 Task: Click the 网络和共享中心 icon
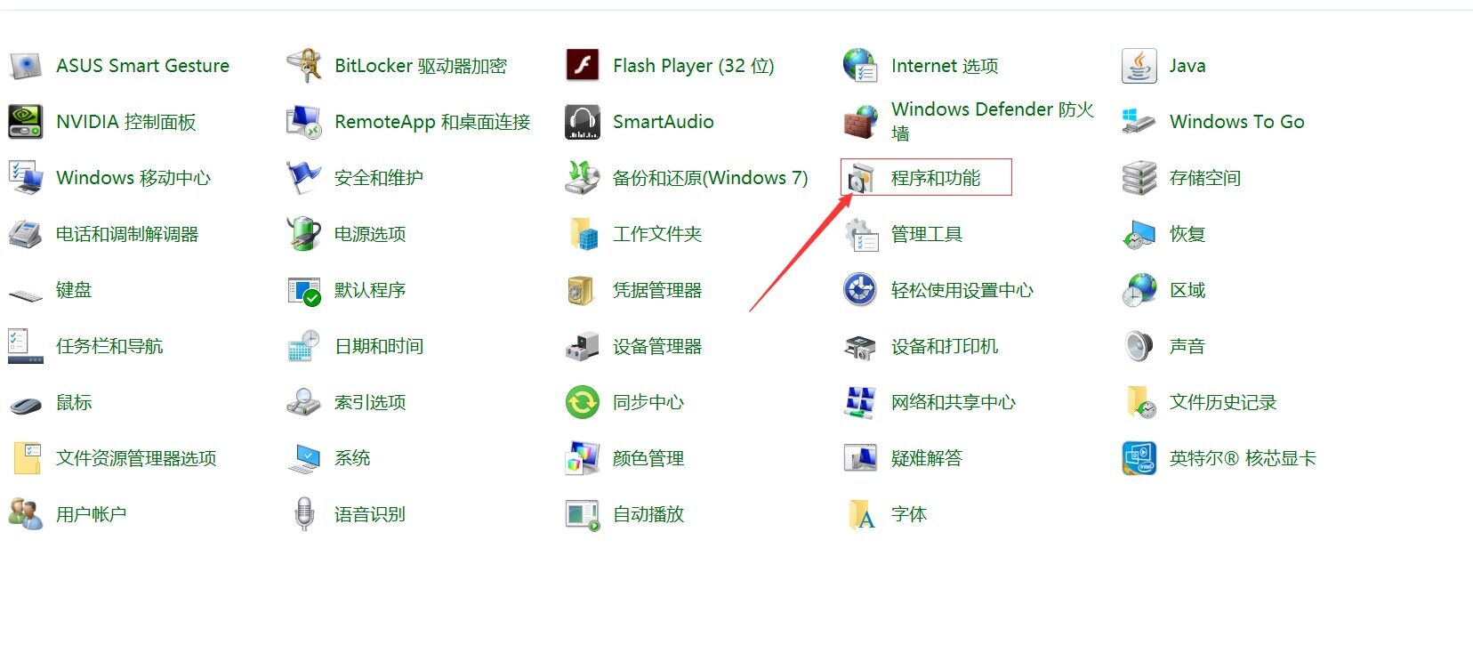[861, 402]
